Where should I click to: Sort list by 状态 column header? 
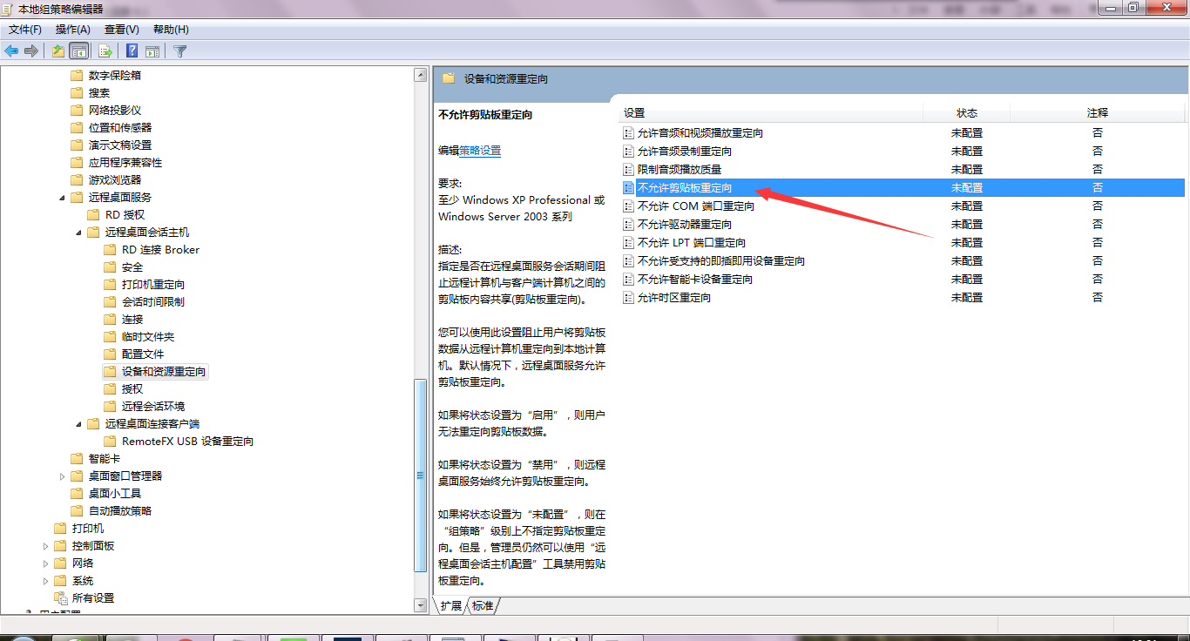(967, 113)
